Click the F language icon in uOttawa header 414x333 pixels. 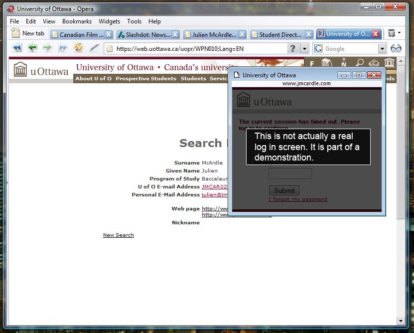point(312,64)
